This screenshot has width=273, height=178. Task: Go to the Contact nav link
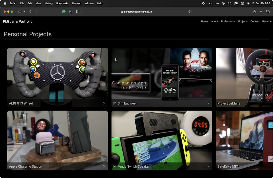coord(255,22)
